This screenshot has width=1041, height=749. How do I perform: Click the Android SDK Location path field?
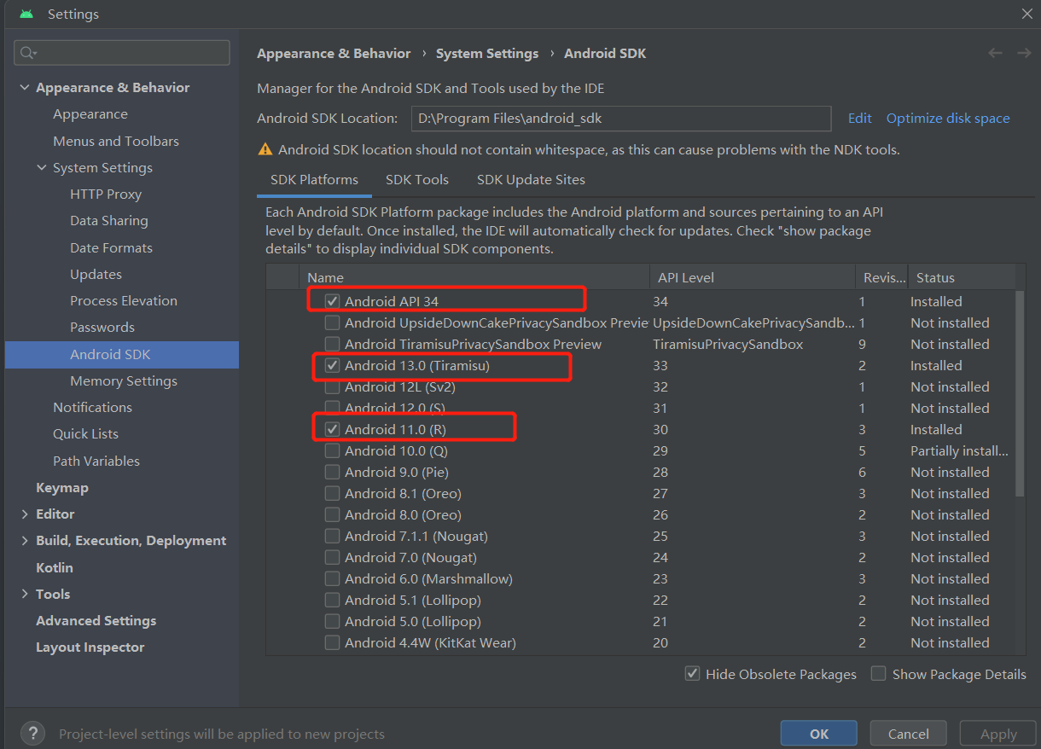pyautogui.click(x=621, y=119)
